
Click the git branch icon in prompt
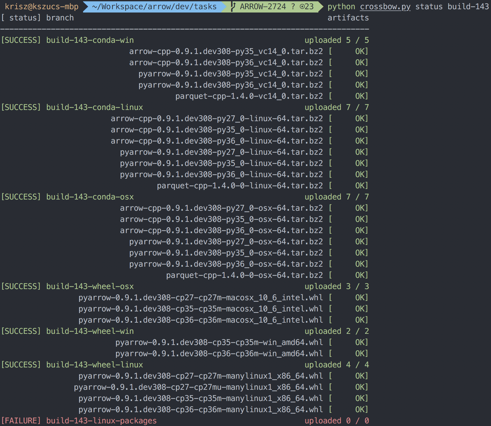click(233, 7)
